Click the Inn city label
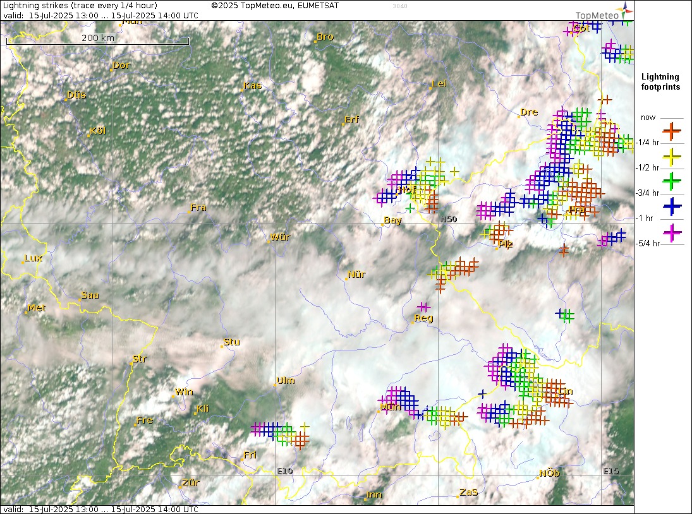The height and width of the screenshot is (514, 692). 373,494
